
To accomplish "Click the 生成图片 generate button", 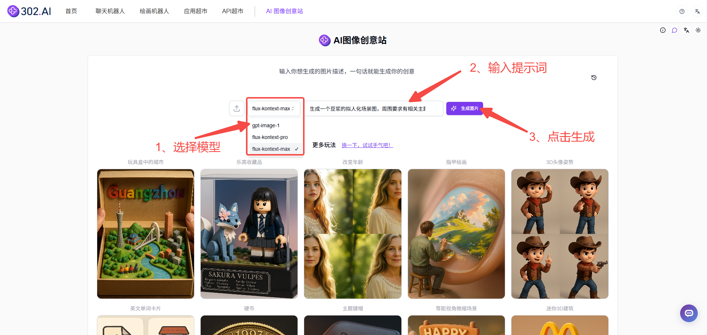I will pyautogui.click(x=464, y=108).
